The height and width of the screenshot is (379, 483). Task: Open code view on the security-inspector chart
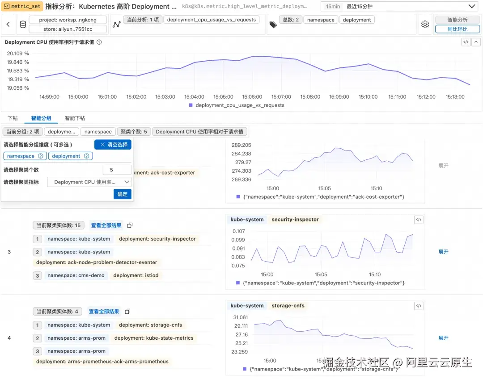419,219
